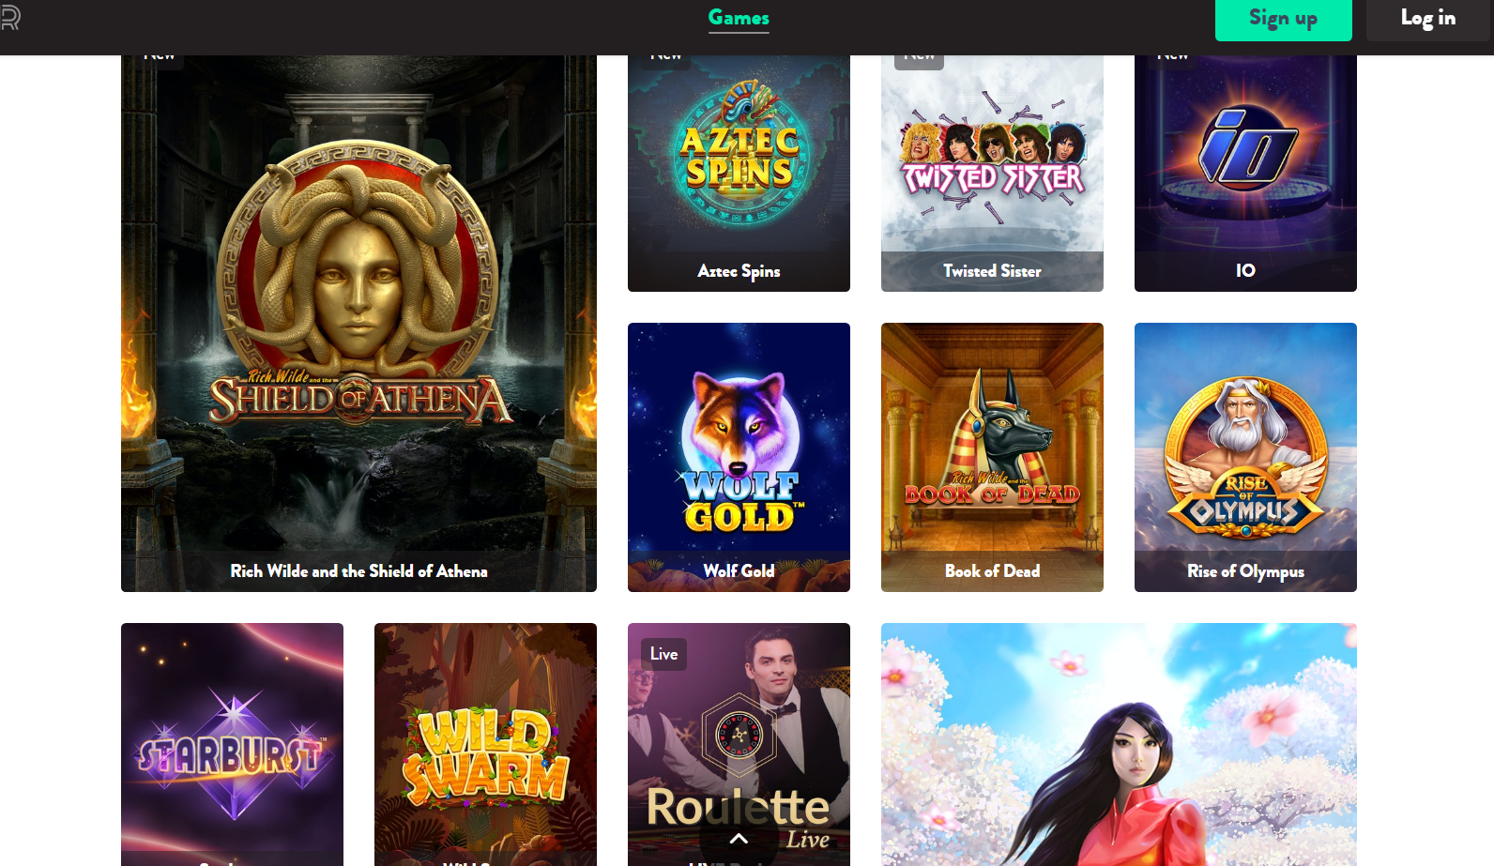Open the Games tab
The image size is (1494, 866).
tap(739, 18)
